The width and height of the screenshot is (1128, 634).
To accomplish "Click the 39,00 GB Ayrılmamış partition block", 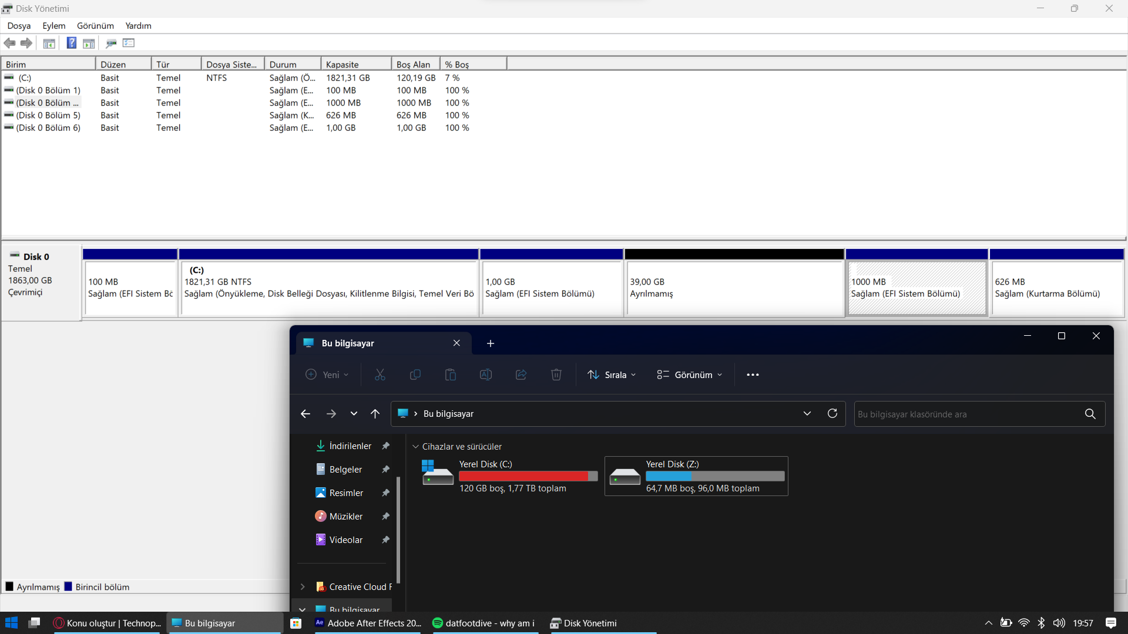I will click(734, 288).
